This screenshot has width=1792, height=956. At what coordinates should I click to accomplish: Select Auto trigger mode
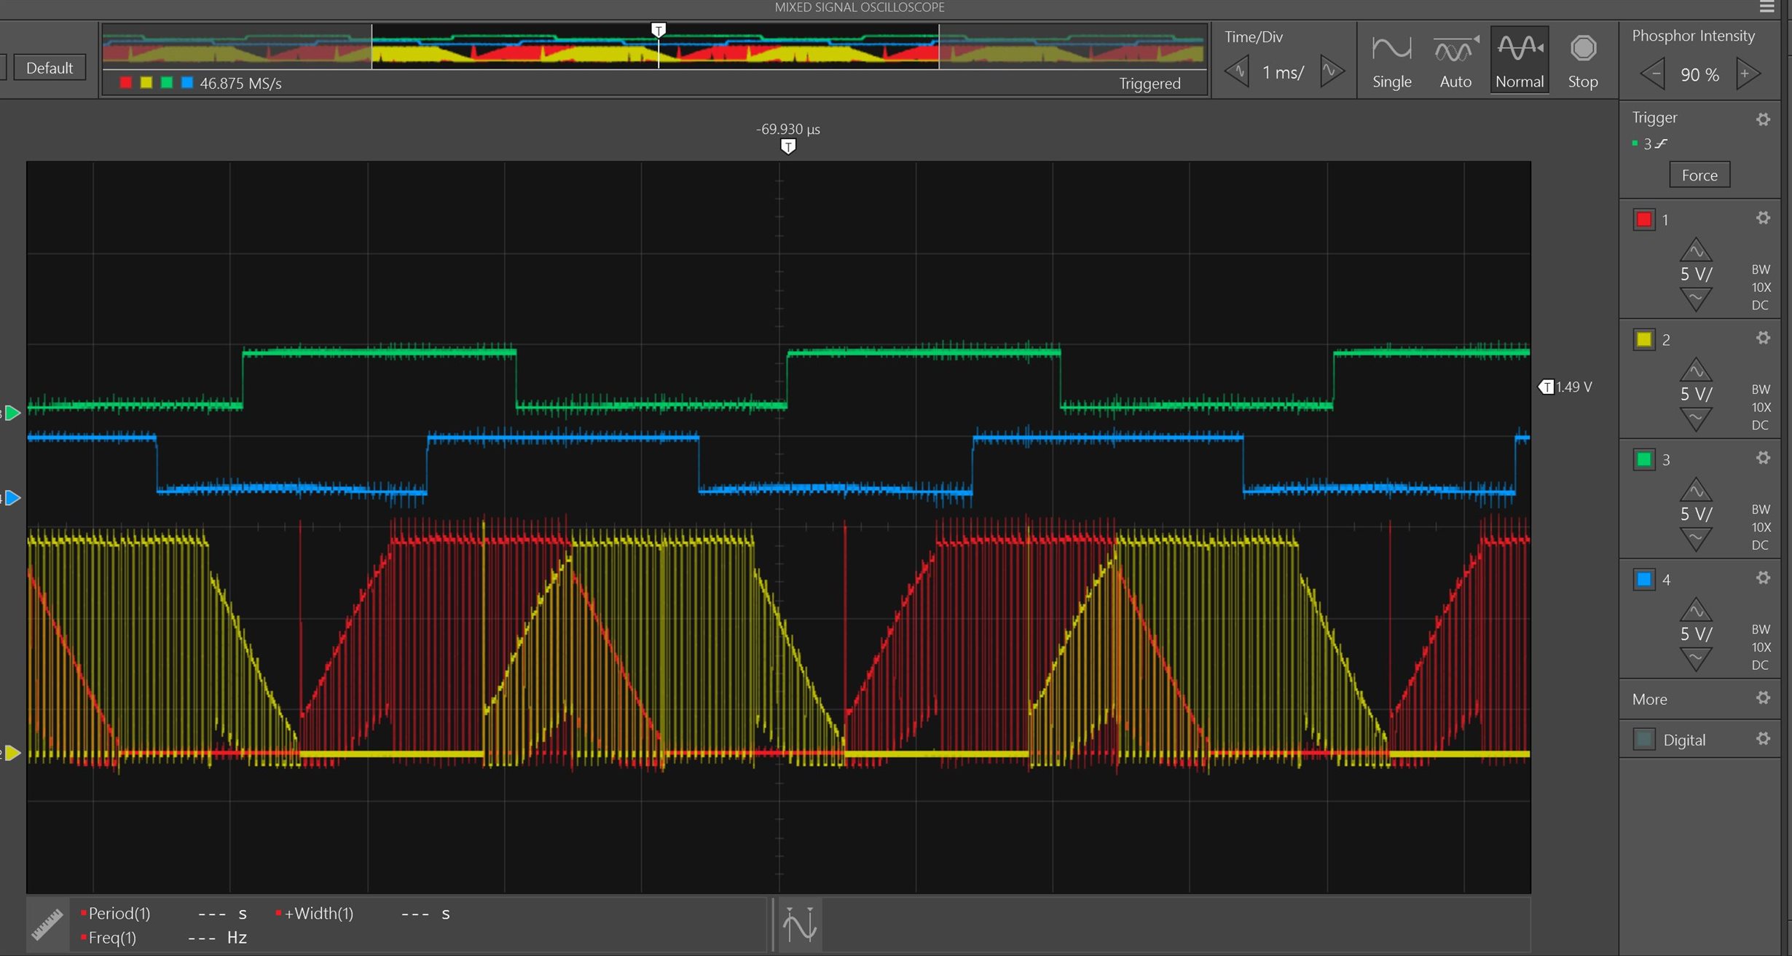coord(1455,61)
